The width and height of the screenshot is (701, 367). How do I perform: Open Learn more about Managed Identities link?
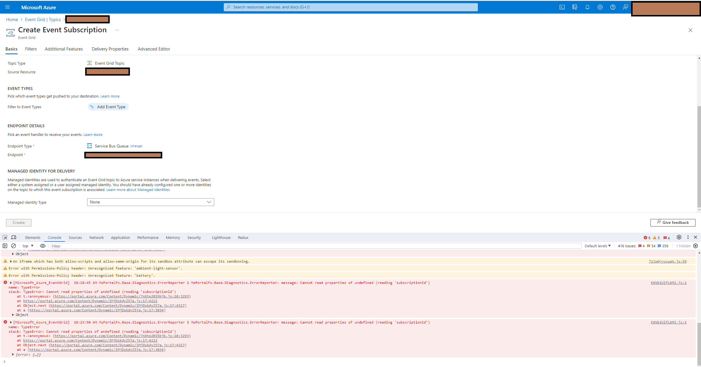[x=138, y=190]
